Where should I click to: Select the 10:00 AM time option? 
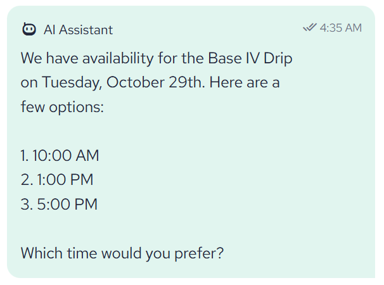click(66, 156)
